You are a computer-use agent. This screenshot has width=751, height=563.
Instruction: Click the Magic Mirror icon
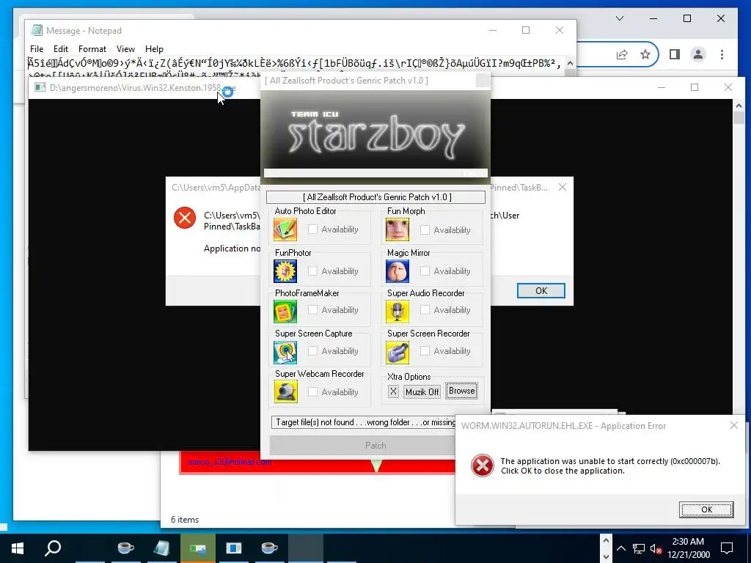398,271
